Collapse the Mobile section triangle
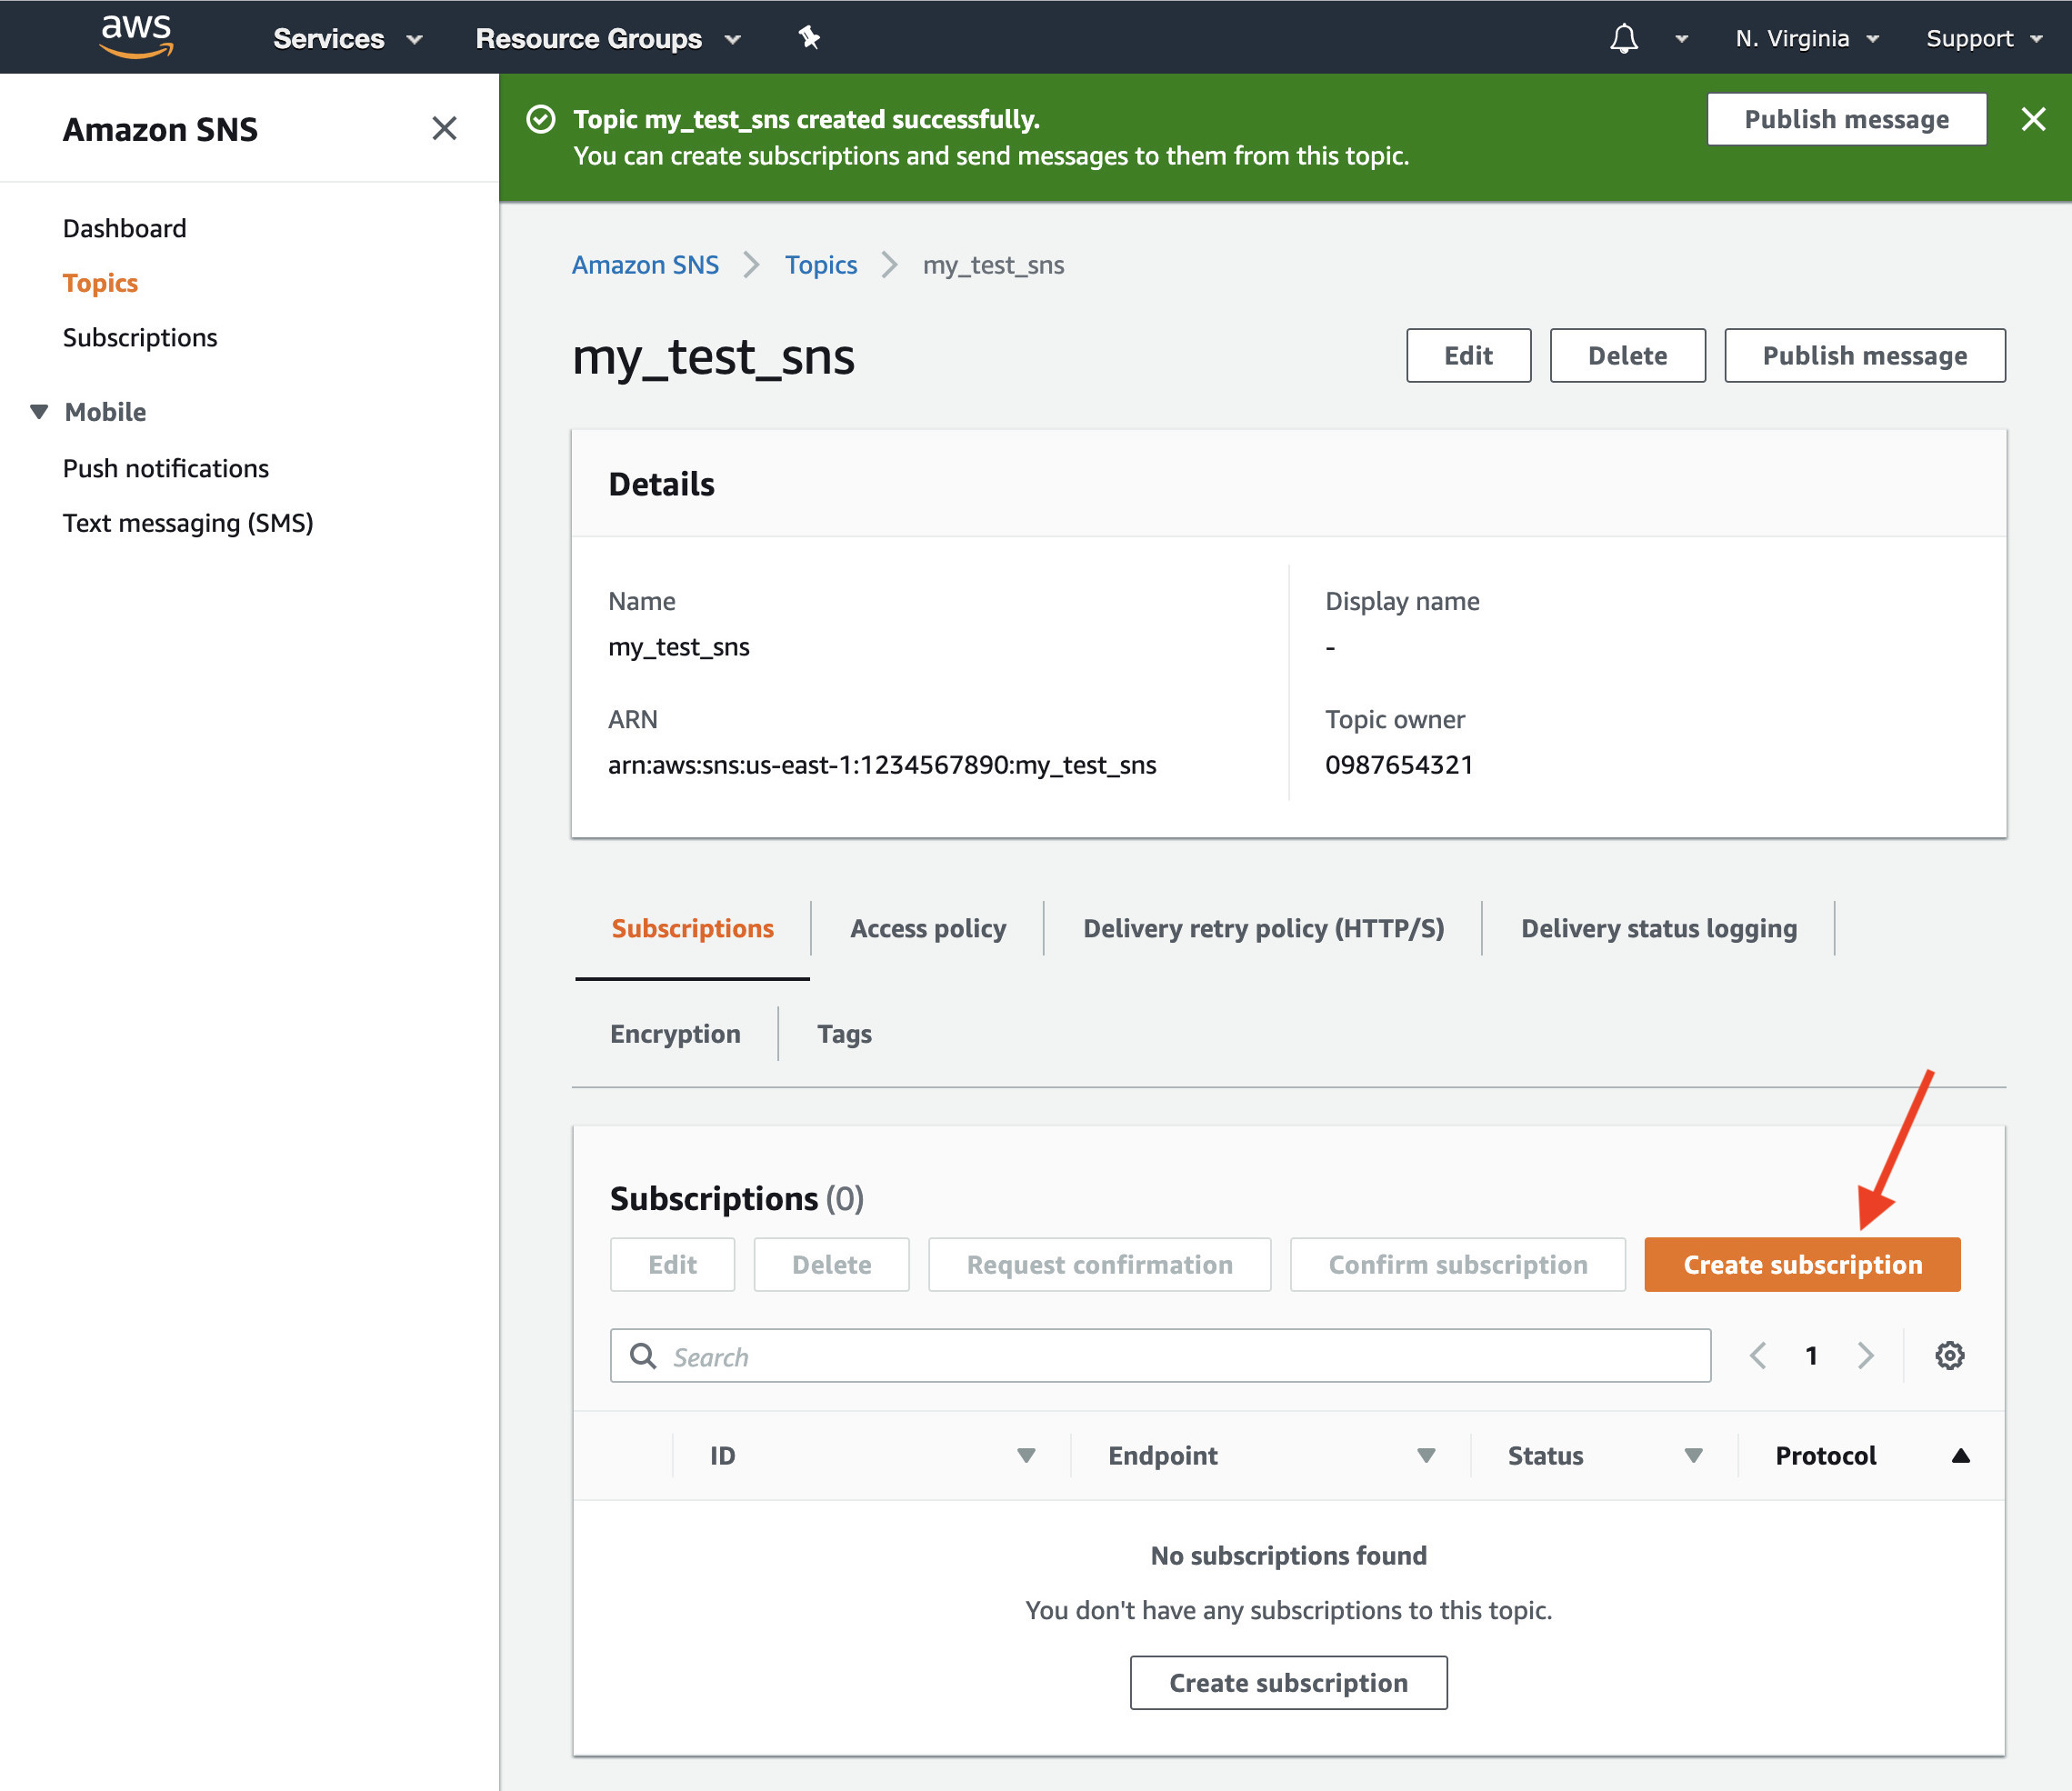Screen dimensions: 2072x1791 [x=39, y=412]
